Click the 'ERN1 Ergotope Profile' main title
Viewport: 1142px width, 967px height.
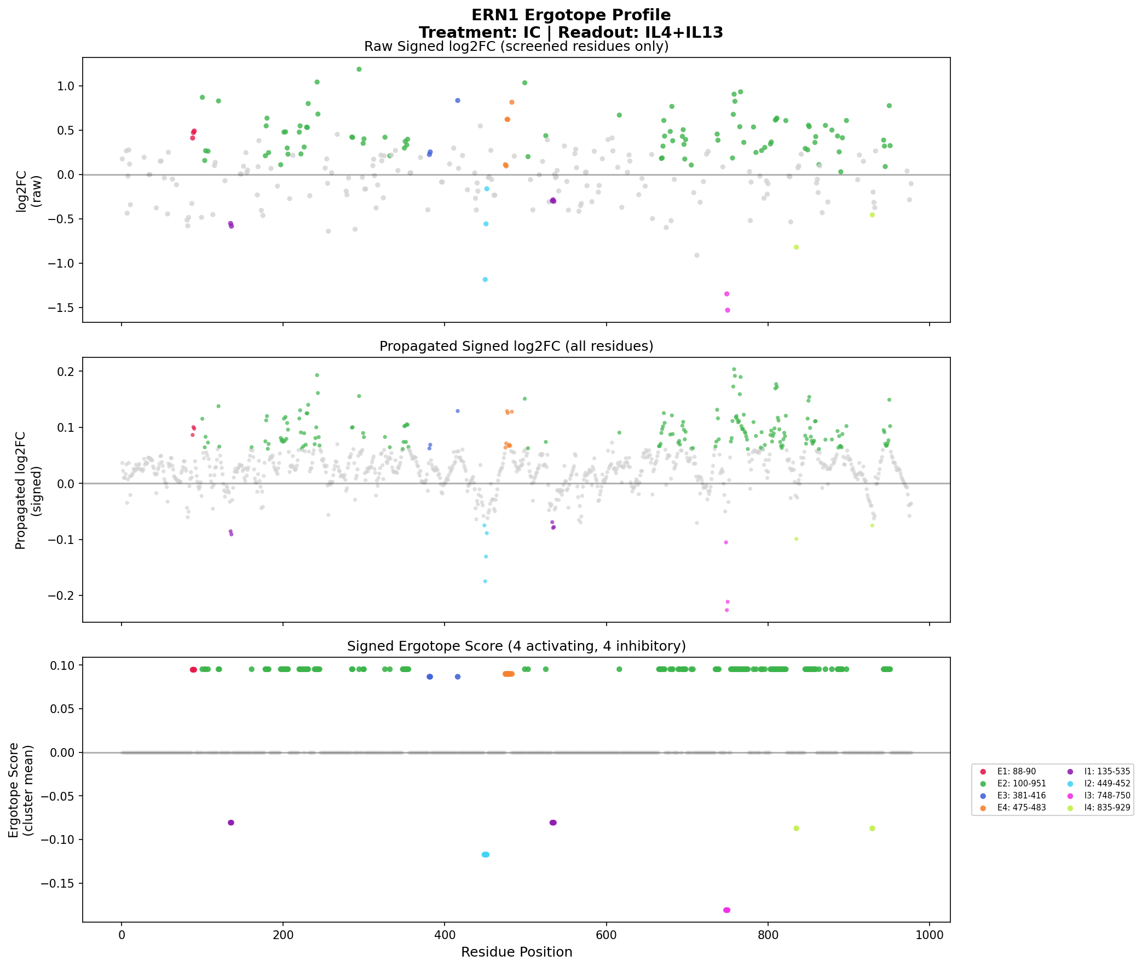pyautogui.click(x=570, y=15)
